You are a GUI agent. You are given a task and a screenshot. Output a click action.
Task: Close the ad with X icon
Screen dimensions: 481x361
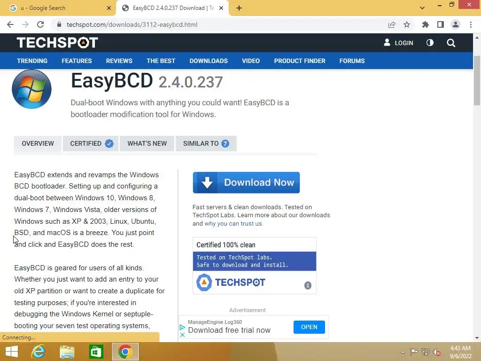pos(182,335)
